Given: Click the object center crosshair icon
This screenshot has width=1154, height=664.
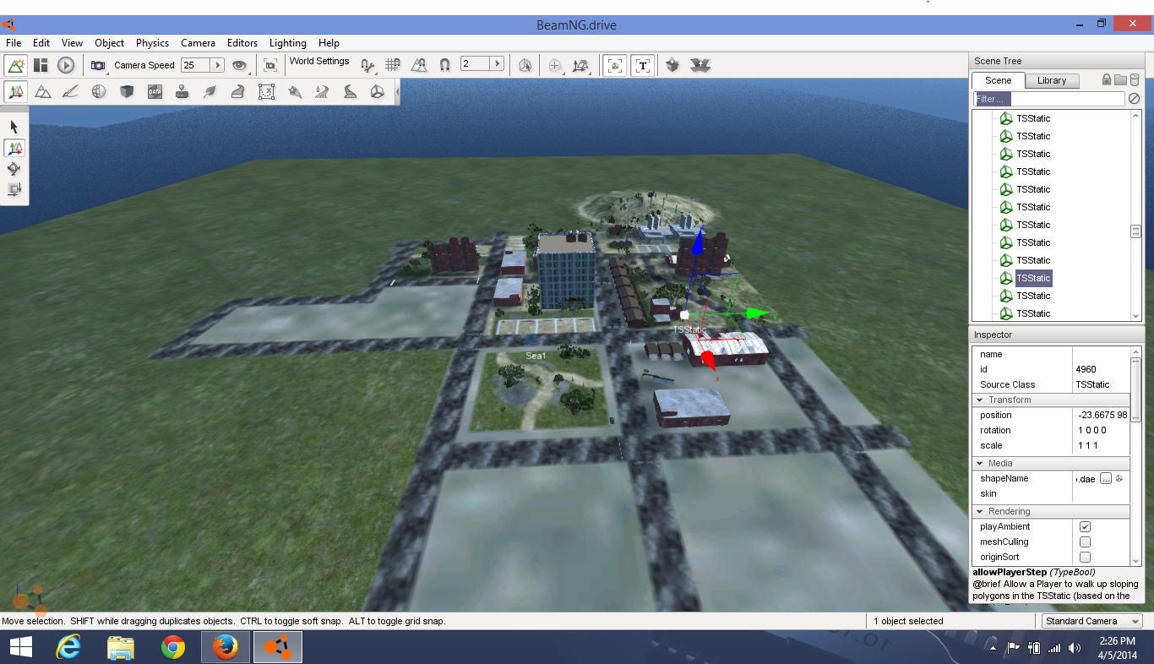Looking at the screenshot, I should click(555, 65).
